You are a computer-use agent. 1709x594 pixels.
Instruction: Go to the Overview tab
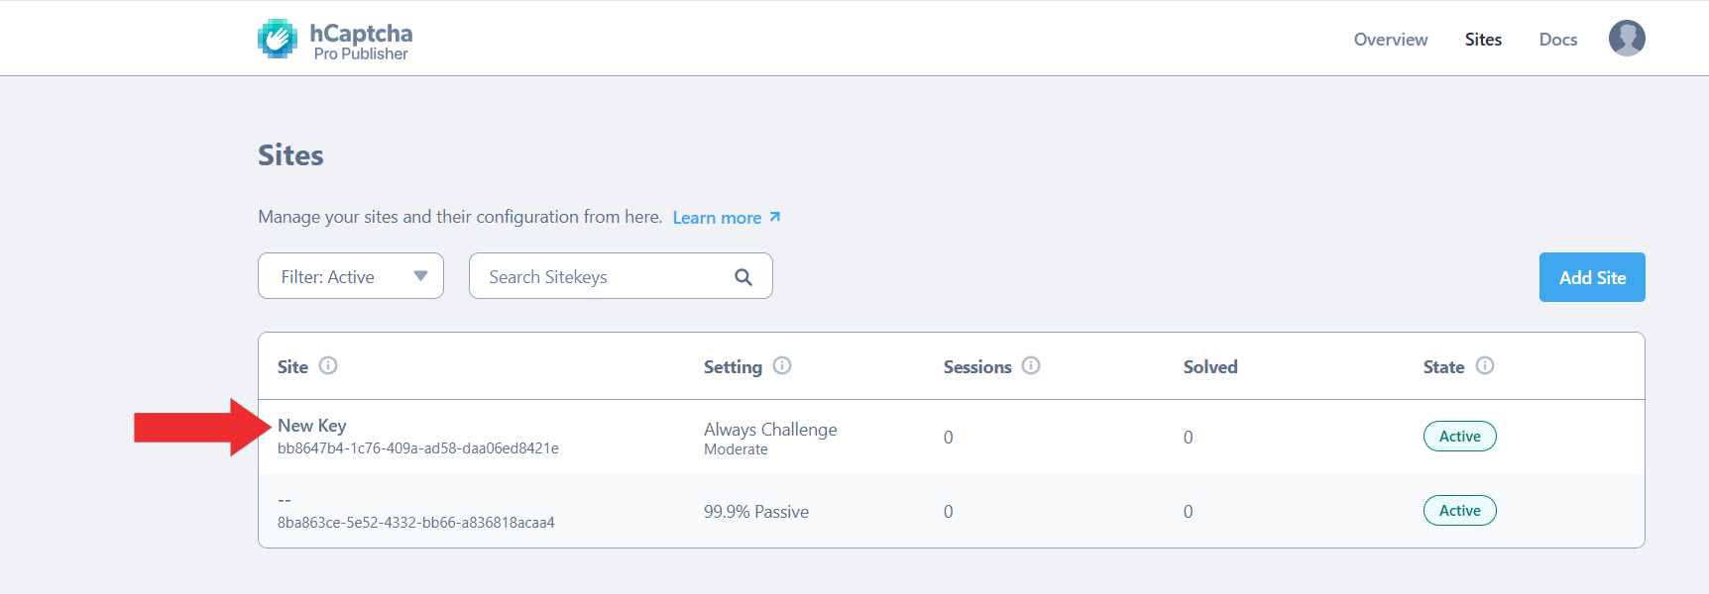pos(1390,40)
